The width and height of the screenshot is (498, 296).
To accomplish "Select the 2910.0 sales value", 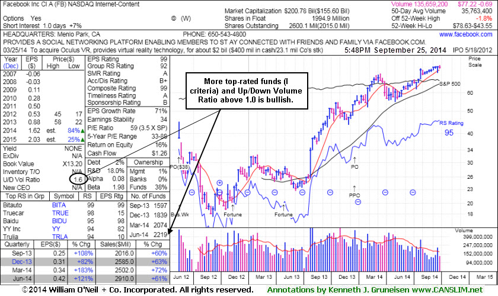I will [124, 279].
